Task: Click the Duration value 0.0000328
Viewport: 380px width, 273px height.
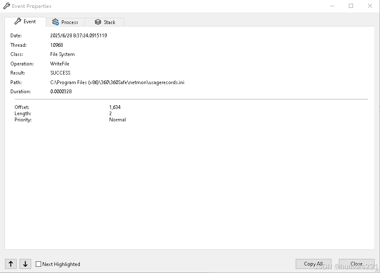Action: (x=61, y=91)
